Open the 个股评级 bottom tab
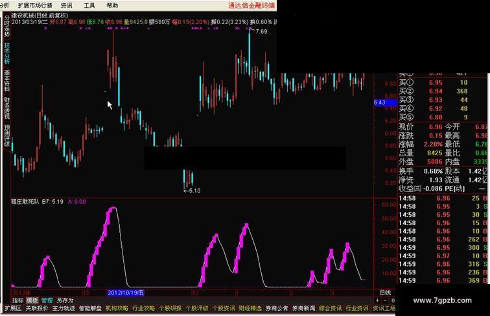 [x=197, y=308]
